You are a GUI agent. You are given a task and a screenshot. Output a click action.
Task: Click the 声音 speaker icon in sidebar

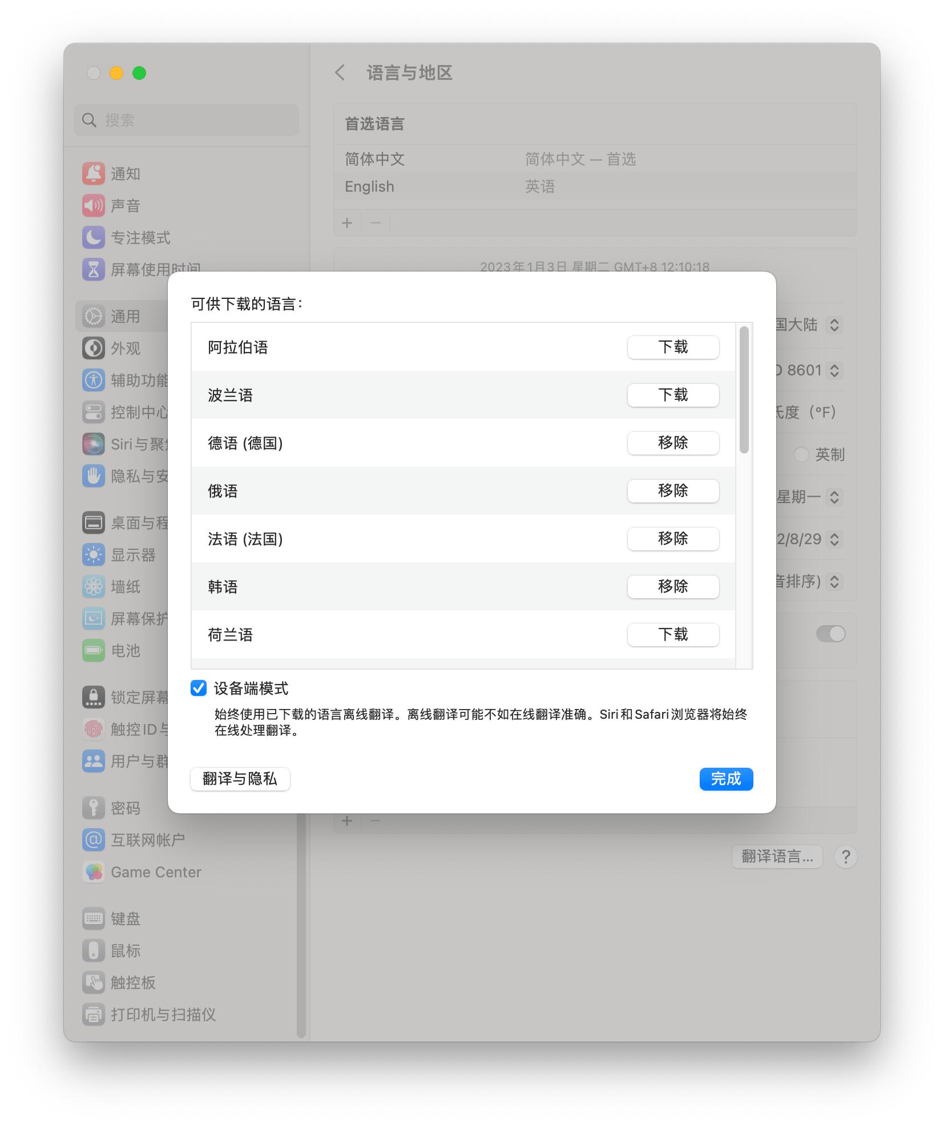point(93,205)
